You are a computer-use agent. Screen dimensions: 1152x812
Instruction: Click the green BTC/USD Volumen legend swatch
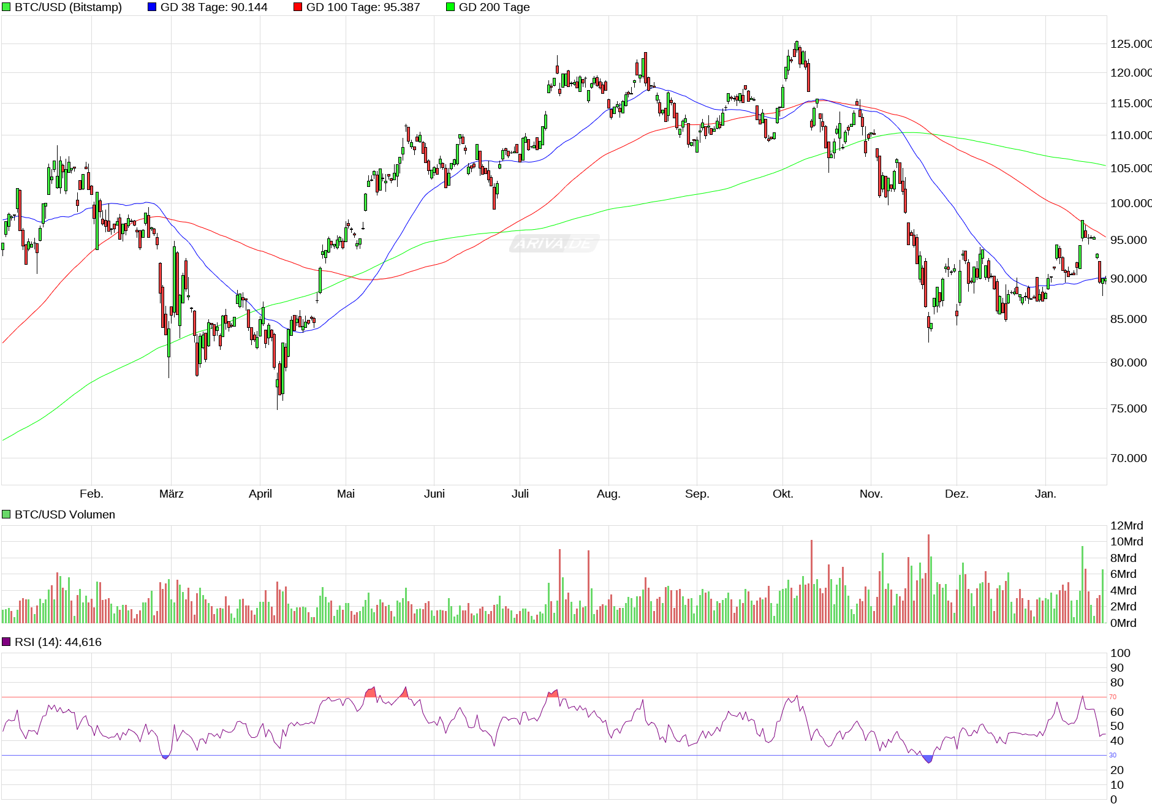click(x=6, y=514)
